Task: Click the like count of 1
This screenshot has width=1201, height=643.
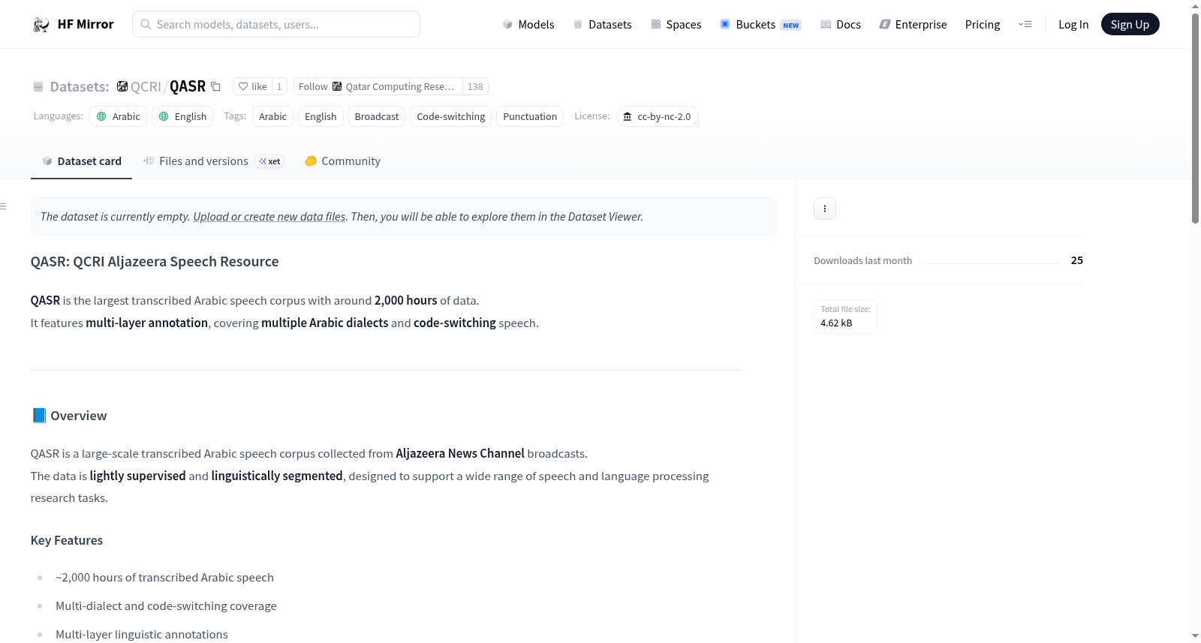Action: coord(279,86)
